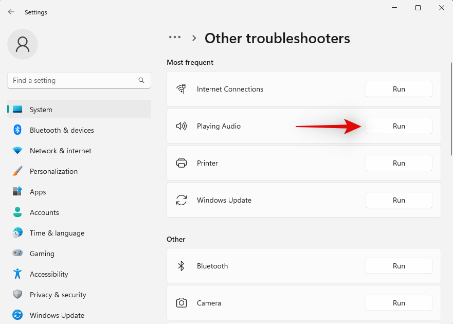
Task: Minimize the Settings window
Action: click(394, 8)
